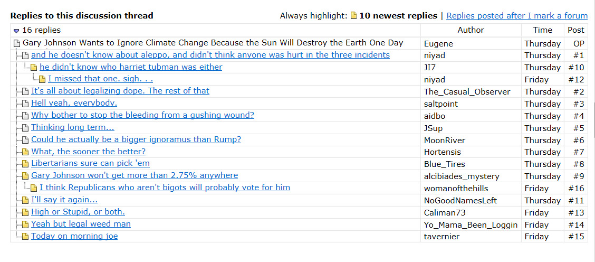Open 'Could he actually be a bigger ignoramus' reply
This screenshot has width=595, height=262.
coord(136,139)
